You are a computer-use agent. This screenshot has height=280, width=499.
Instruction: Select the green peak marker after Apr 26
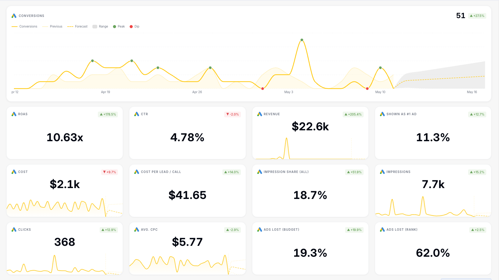coord(210,68)
